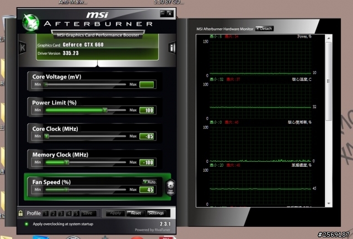Click the hardware monitor scrollbar thumb
Screen dimensions: 353x239
[x=329, y=81]
